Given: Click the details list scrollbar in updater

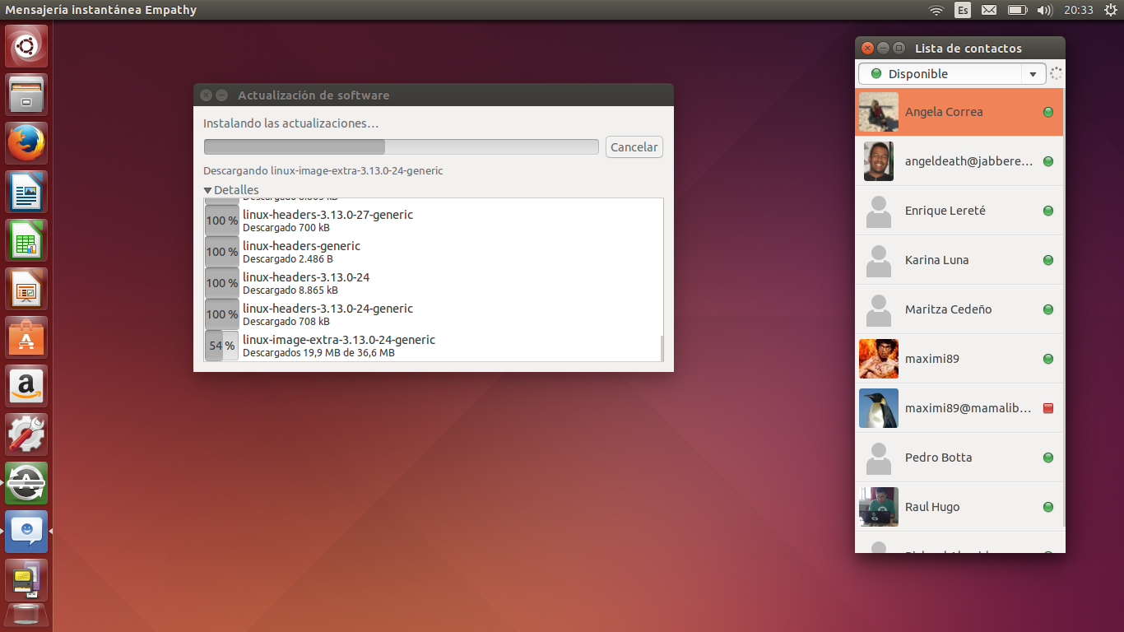Looking at the screenshot, I should click(662, 348).
